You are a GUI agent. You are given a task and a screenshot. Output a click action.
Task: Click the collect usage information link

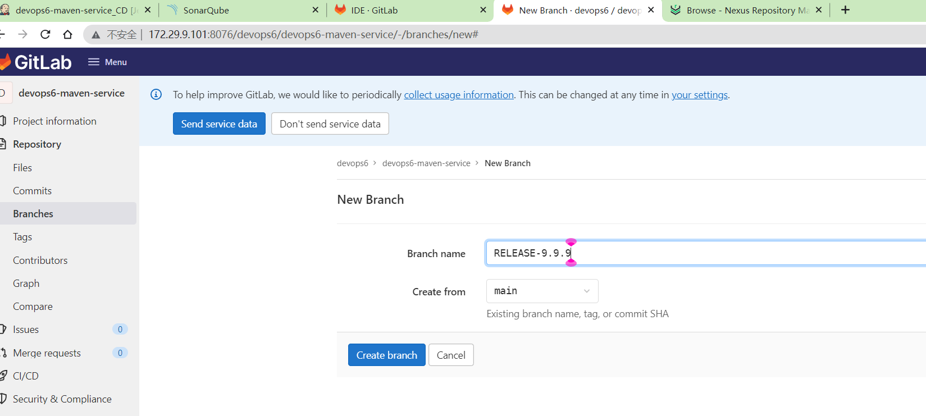pos(459,95)
